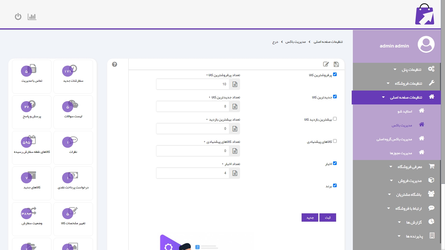
Task: Click the save floppy disk icon
Action: point(336,64)
